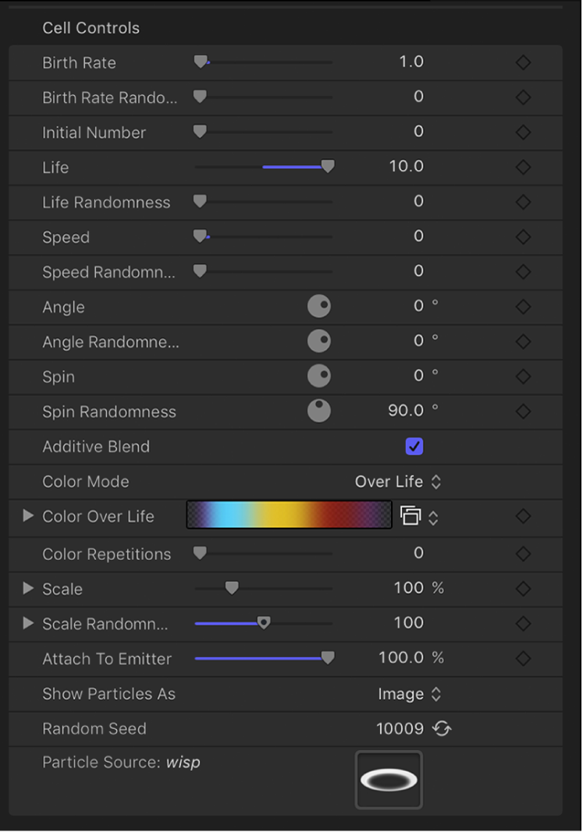The width and height of the screenshot is (583, 832).
Task: Click the Attach To Emitter keyframe diamond
Action: pyautogui.click(x=523, y=657)
